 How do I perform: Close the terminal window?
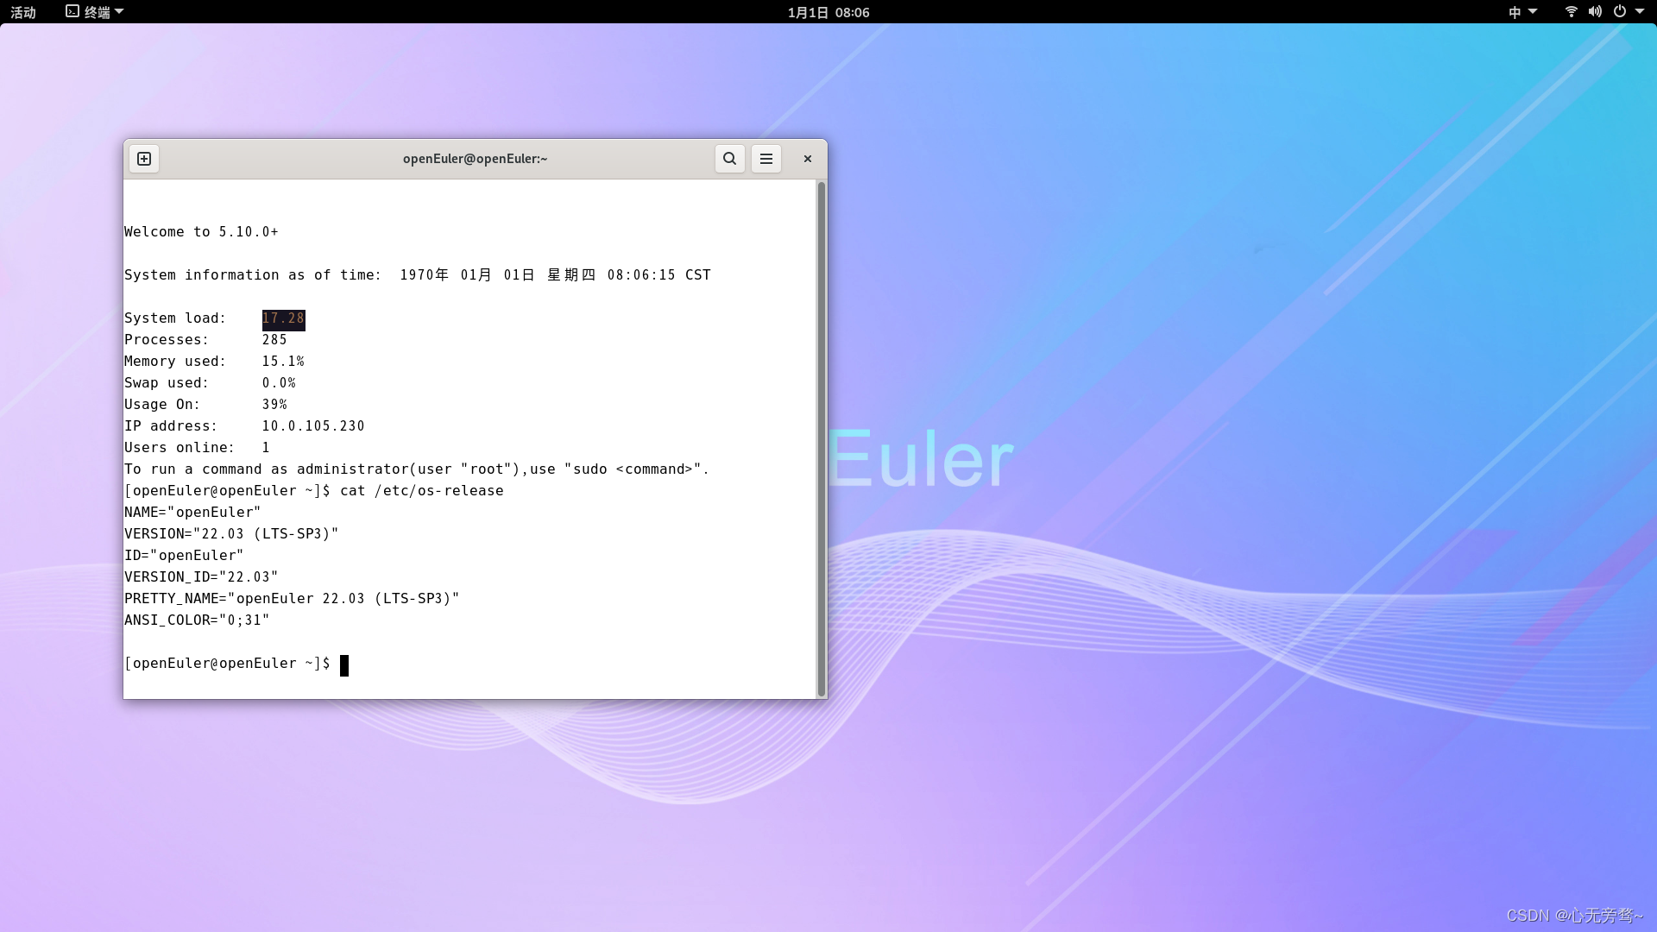click(808, 159)
